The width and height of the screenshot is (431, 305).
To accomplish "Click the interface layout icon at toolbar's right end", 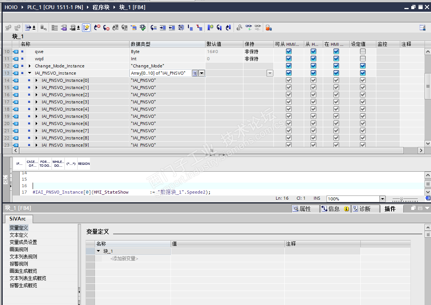I will click(x=423, y=27).
